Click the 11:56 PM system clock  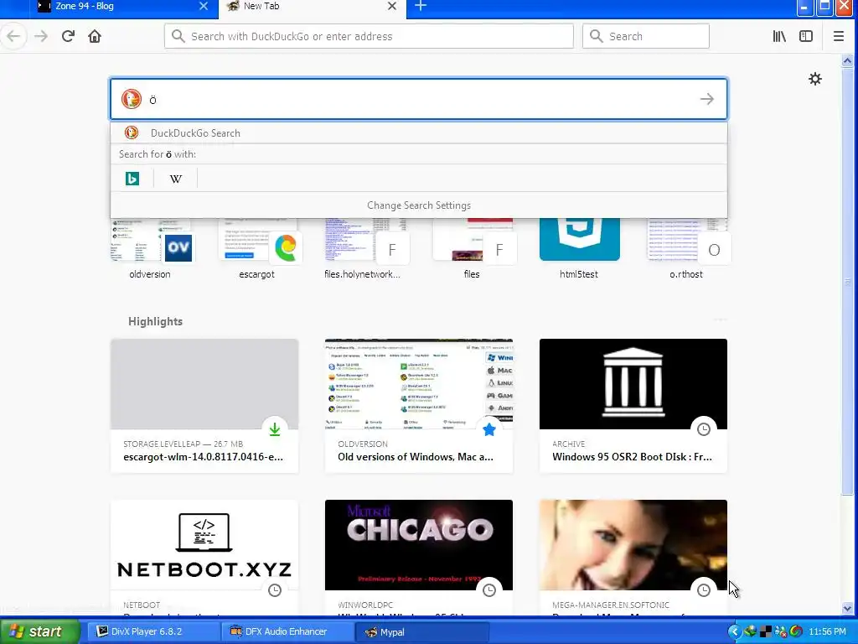tap(827, 632)
